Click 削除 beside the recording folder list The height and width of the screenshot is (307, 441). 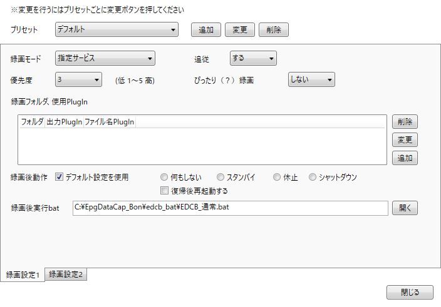[405, 122]
